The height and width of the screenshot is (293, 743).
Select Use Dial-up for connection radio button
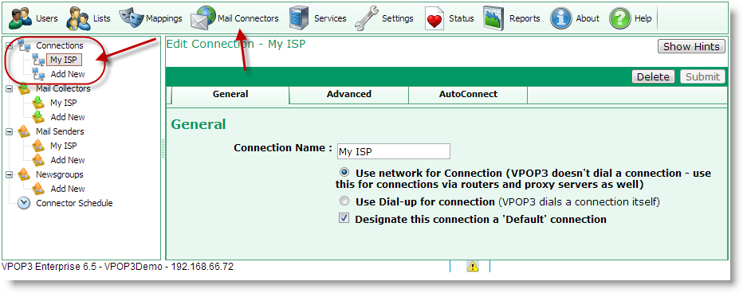tap(344, 201)
